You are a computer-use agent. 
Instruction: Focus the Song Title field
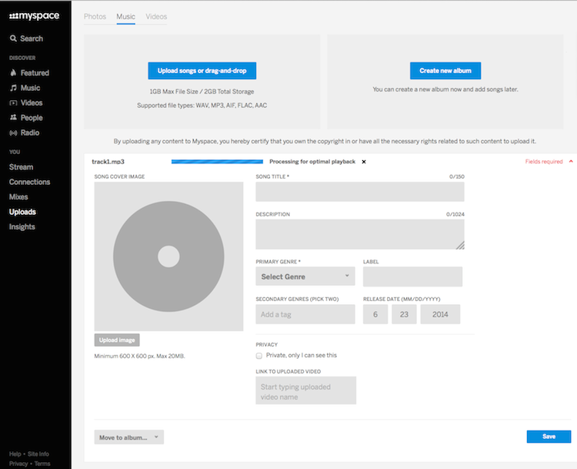click(360, 192)
